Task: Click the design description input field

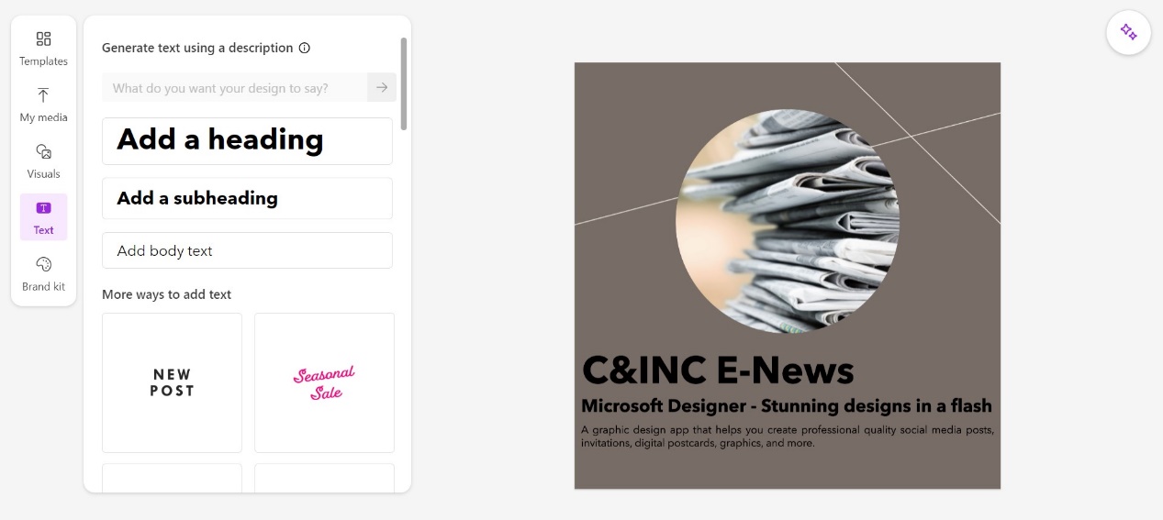Action: 235,87
